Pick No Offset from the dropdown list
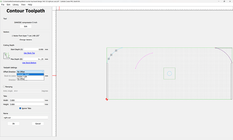Viewport: 233px width, 140px height. (30, 79)
